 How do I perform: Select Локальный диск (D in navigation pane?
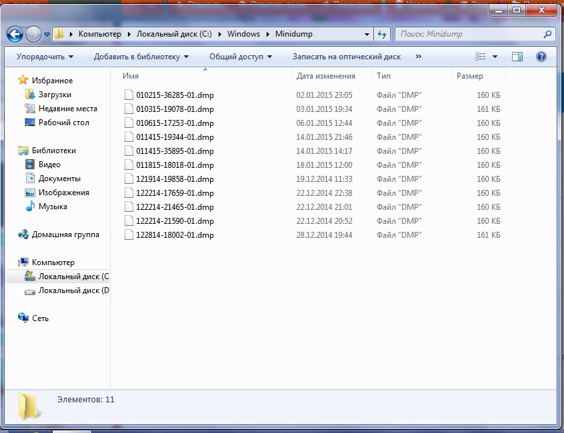click(x=74, y=290)
